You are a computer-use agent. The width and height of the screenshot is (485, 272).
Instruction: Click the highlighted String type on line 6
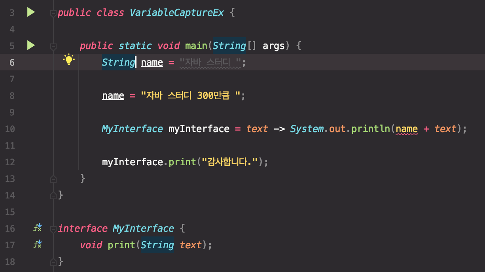coord(119,62)
